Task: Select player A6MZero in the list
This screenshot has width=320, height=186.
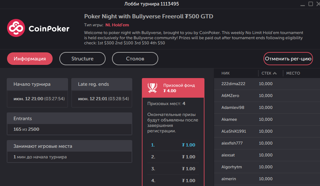Action: (267, 95)
